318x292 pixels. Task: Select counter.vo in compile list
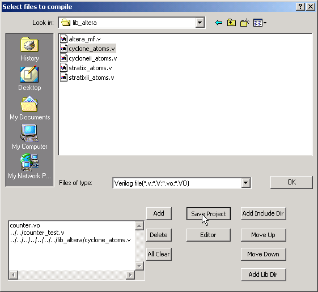25,225
